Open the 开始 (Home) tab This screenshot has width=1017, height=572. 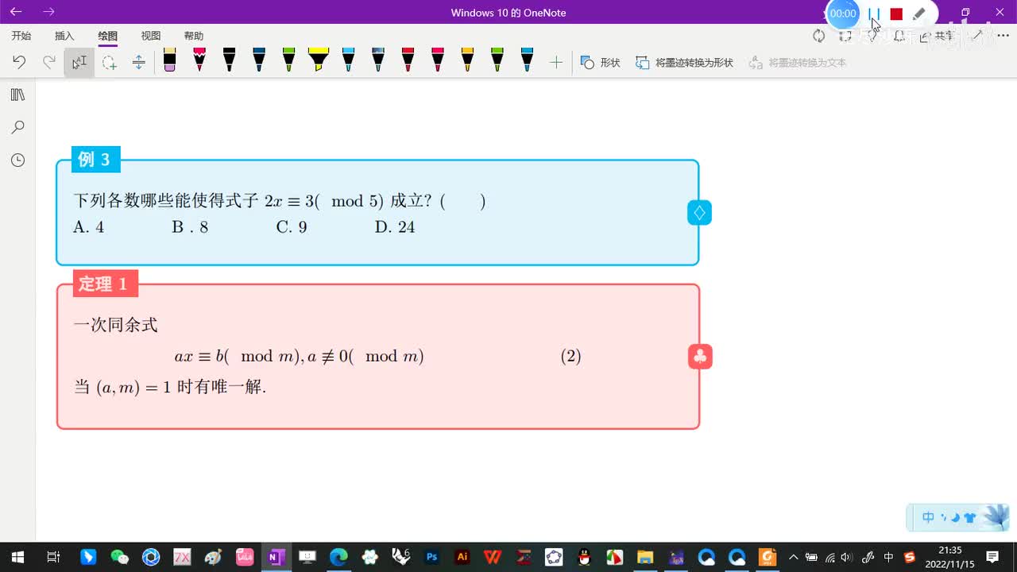(x=21, y=36)
